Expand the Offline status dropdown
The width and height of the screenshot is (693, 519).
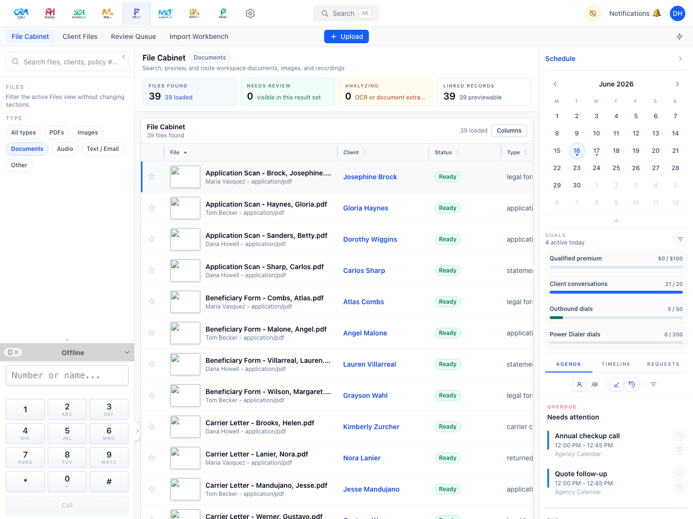pos(127,352)
